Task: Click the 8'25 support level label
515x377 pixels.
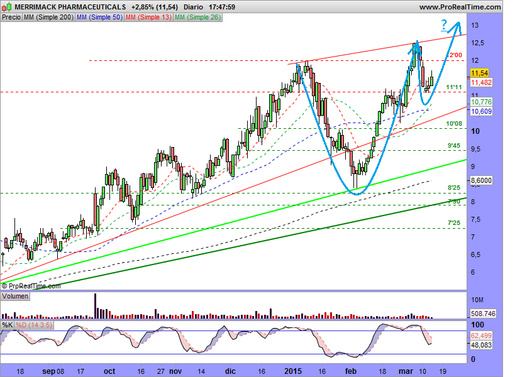Action: click(454, 188)
